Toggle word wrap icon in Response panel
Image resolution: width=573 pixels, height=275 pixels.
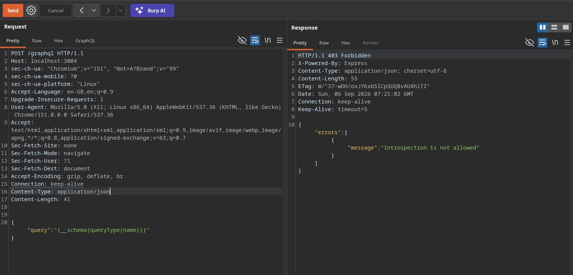[542, 42]
